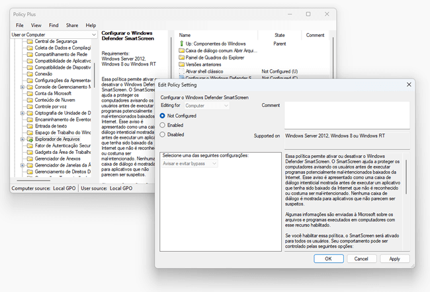Expand the Explorador de Arquivos tree node
Screen dimensions: 430x292
[22, 139]
